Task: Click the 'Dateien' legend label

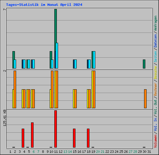Action: [156, 41]
